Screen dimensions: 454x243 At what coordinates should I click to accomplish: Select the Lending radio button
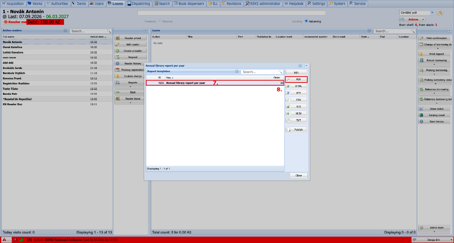coord(290,21)
